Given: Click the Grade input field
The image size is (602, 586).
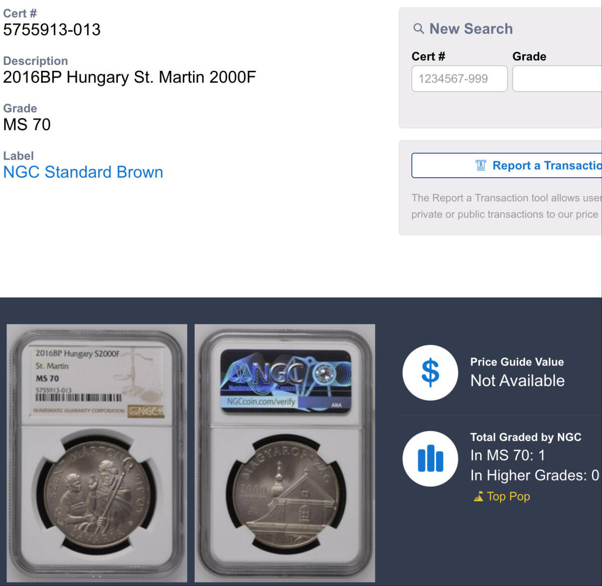Looking at the screenshot, I should 557,79.
